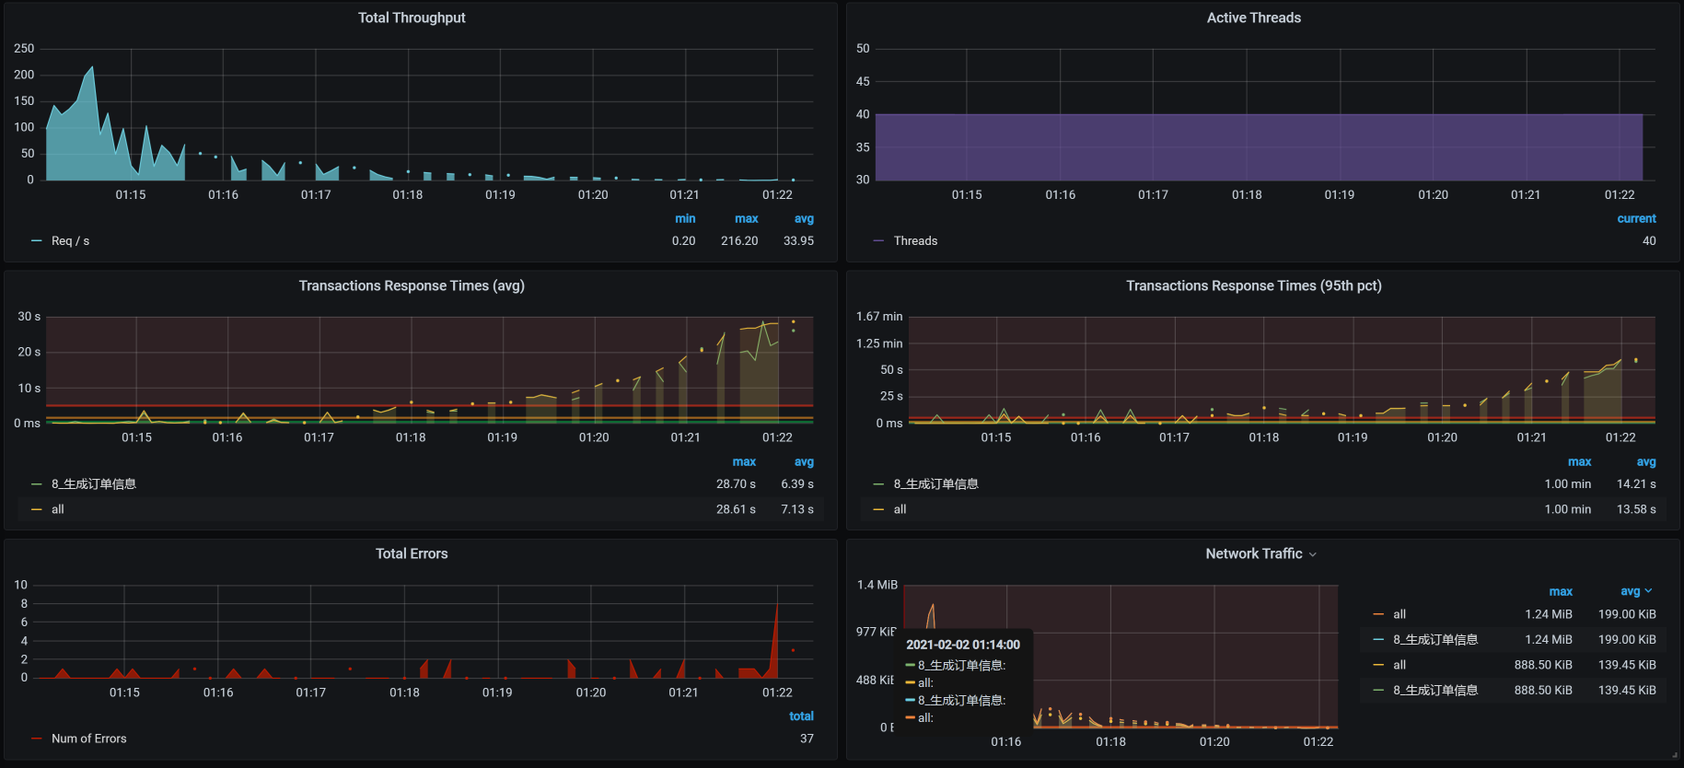Open the Total Throughput panel title menu
Screen dimensions: 1684x768
pos(412,17)
